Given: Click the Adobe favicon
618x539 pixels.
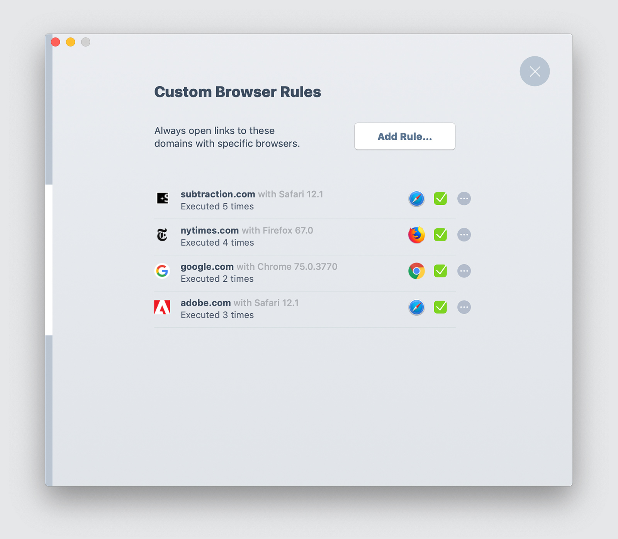Looking at the screenshot, I should coord(163,307).
